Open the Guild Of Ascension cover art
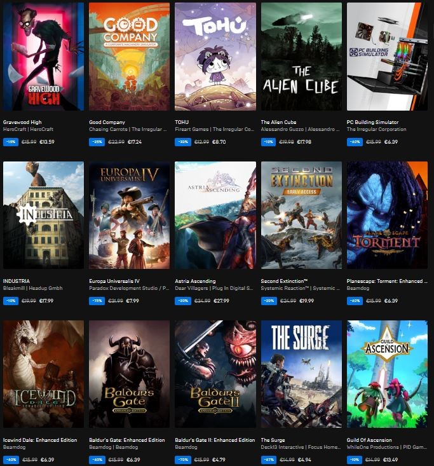Image resolution: width=434 pixels, height=466 pixels. click(x=387, y=374)
